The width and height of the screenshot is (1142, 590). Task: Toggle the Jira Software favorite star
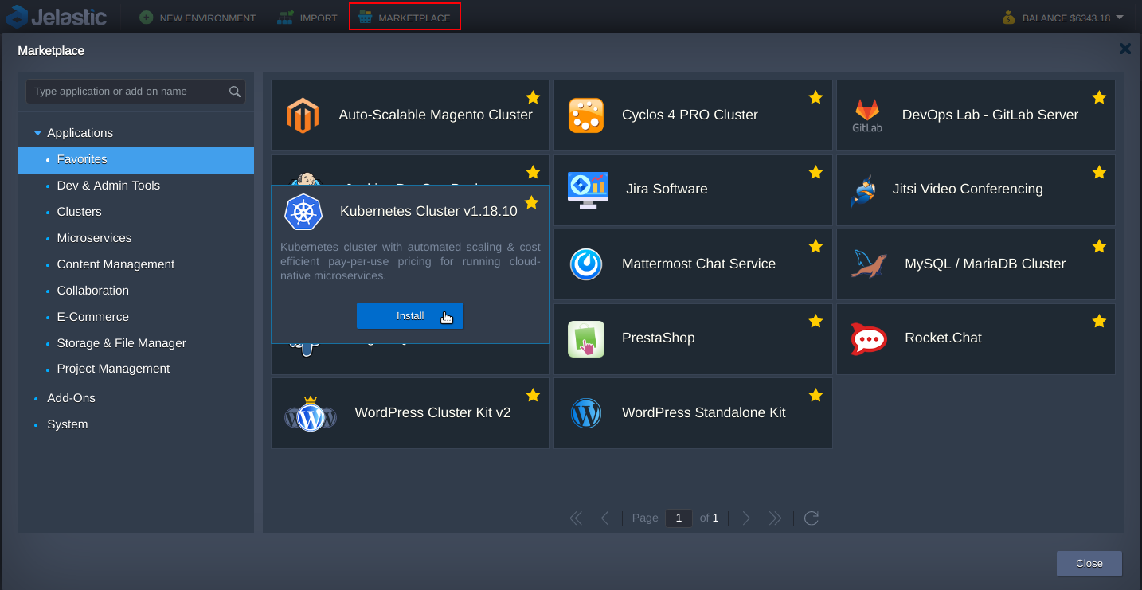tap(815, 172)
